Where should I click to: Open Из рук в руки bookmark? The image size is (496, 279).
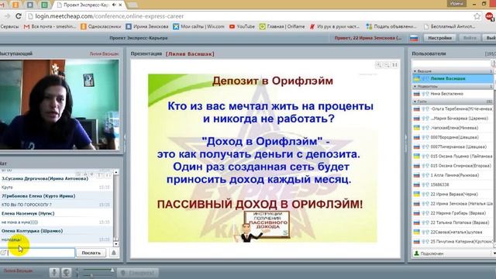coord(335,26)
